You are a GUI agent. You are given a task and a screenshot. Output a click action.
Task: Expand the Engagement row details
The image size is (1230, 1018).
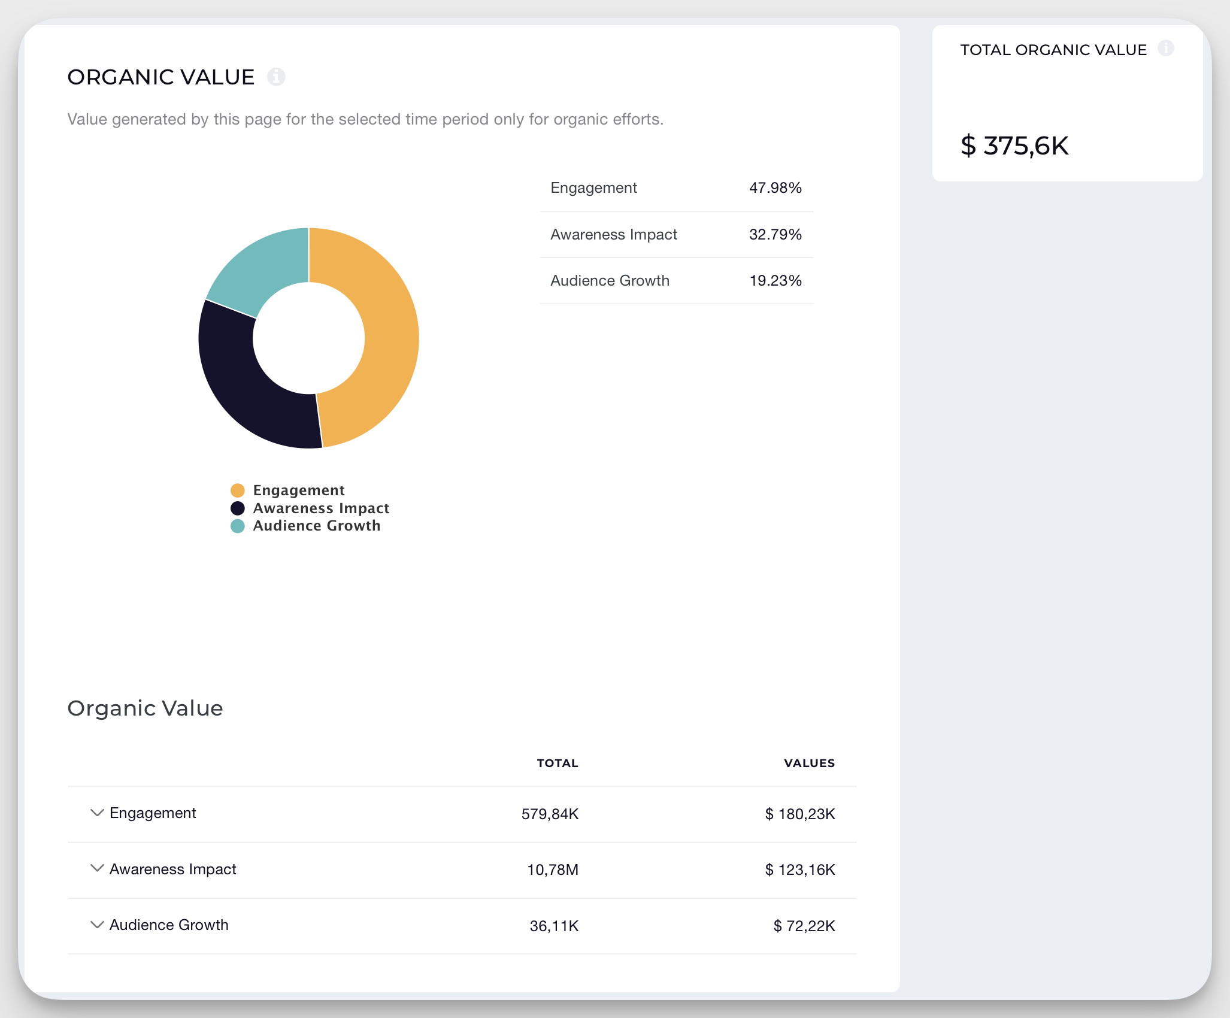pos(96,813)
